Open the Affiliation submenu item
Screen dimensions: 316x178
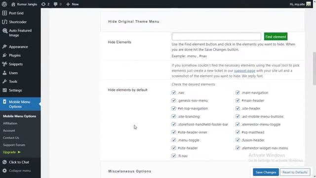tap(10, 123)
